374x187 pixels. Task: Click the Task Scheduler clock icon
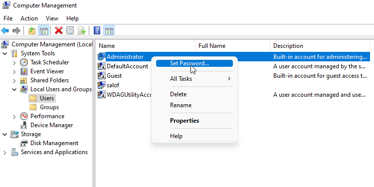pos(24,62)
